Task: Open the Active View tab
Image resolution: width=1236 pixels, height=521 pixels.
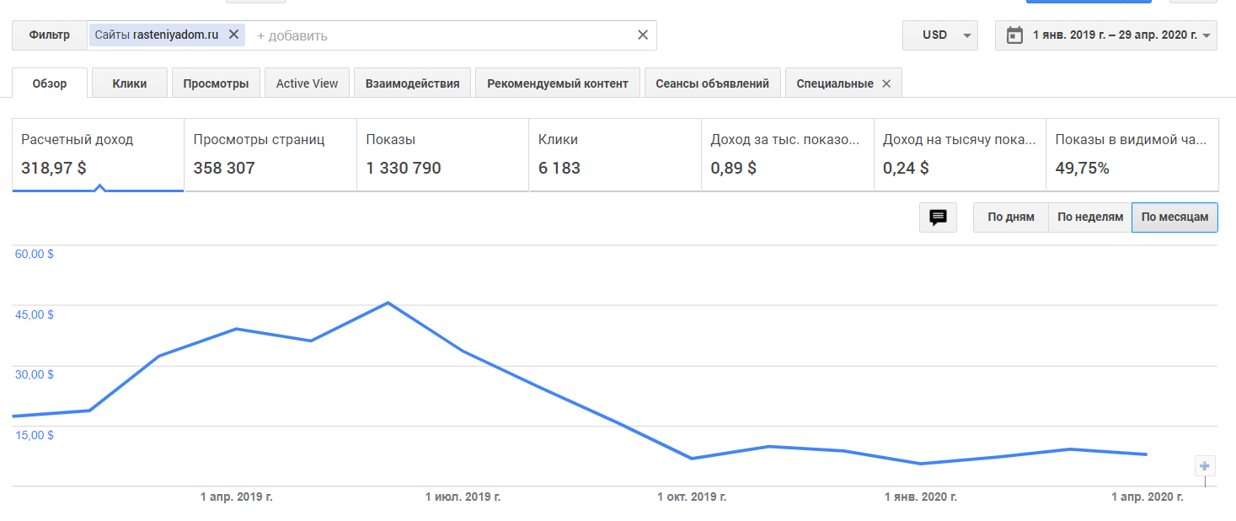Action: tap(307, 83)
